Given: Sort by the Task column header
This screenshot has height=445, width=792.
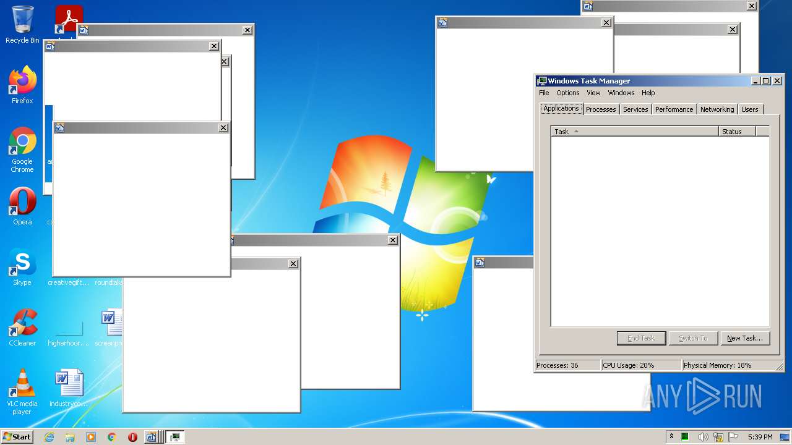Looking at the screenshot, I should [x=635, y=132].
